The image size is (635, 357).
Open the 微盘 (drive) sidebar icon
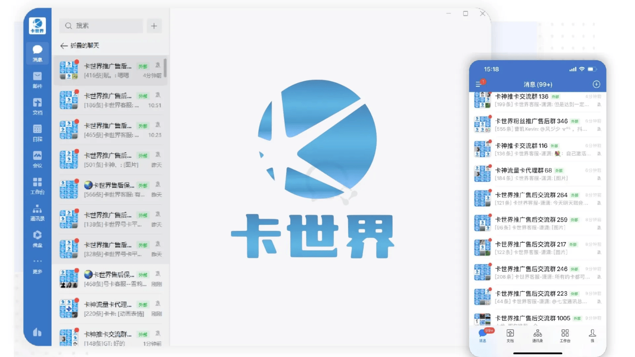(x=37, y=239)
